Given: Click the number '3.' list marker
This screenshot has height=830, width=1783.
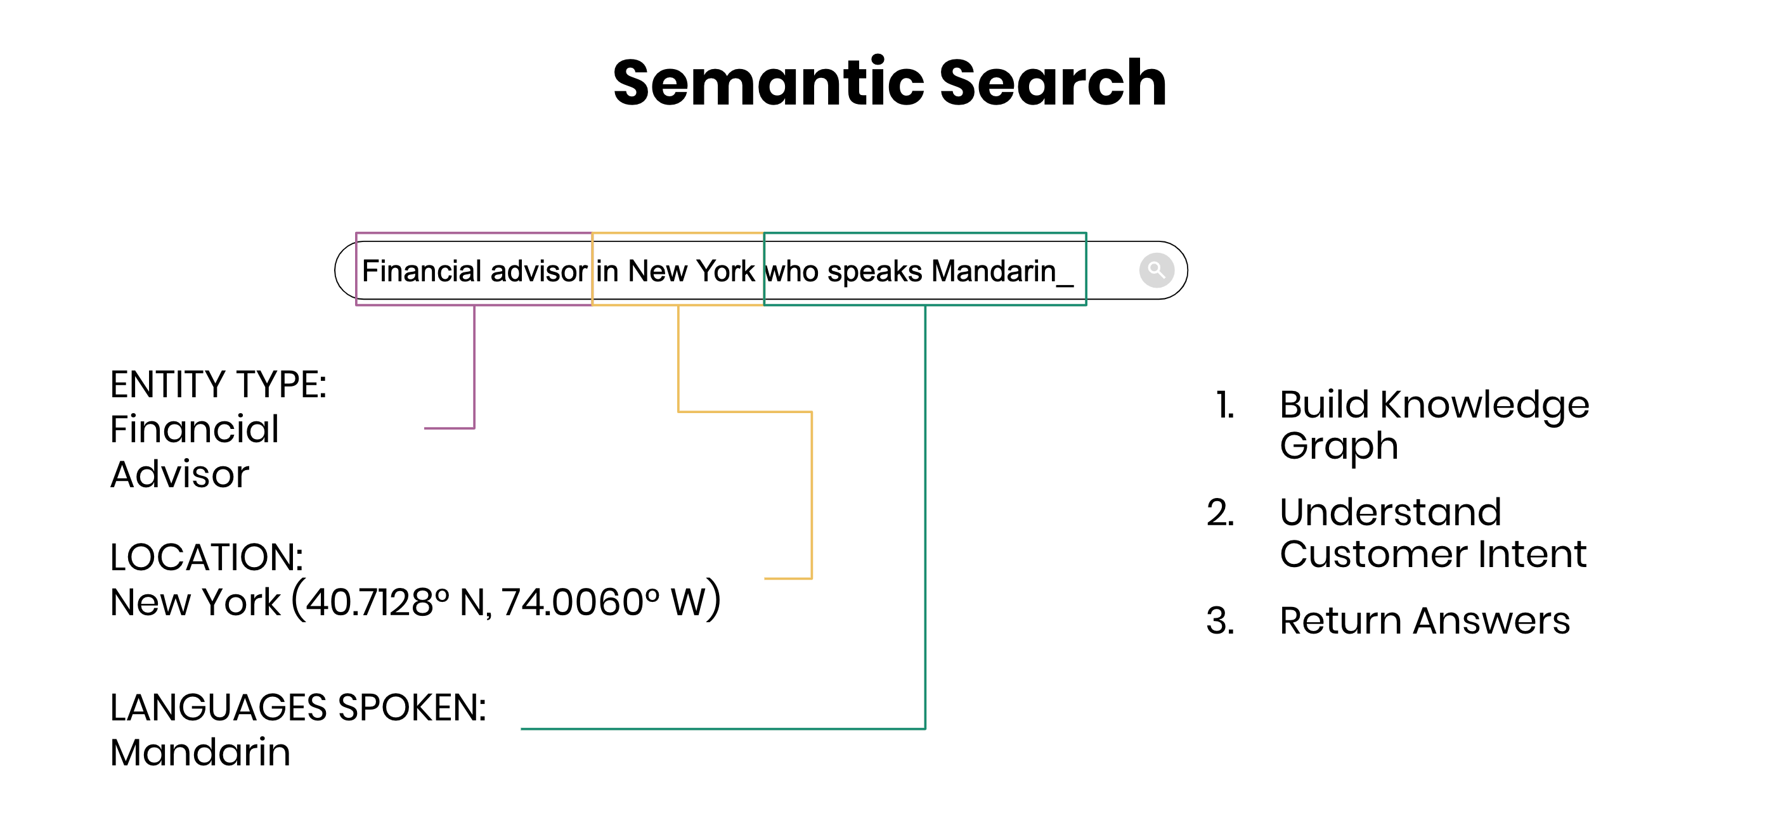Looking at the screenshot, I should (1221, 621).
